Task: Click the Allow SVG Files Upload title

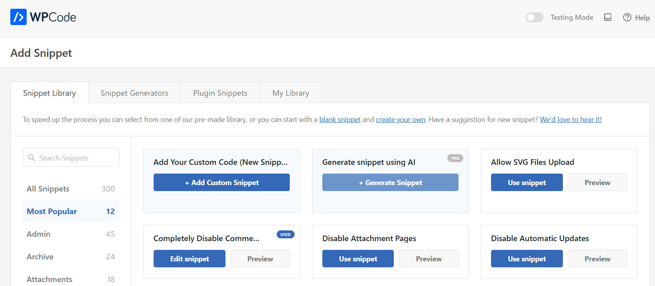Action: [532, 162]
